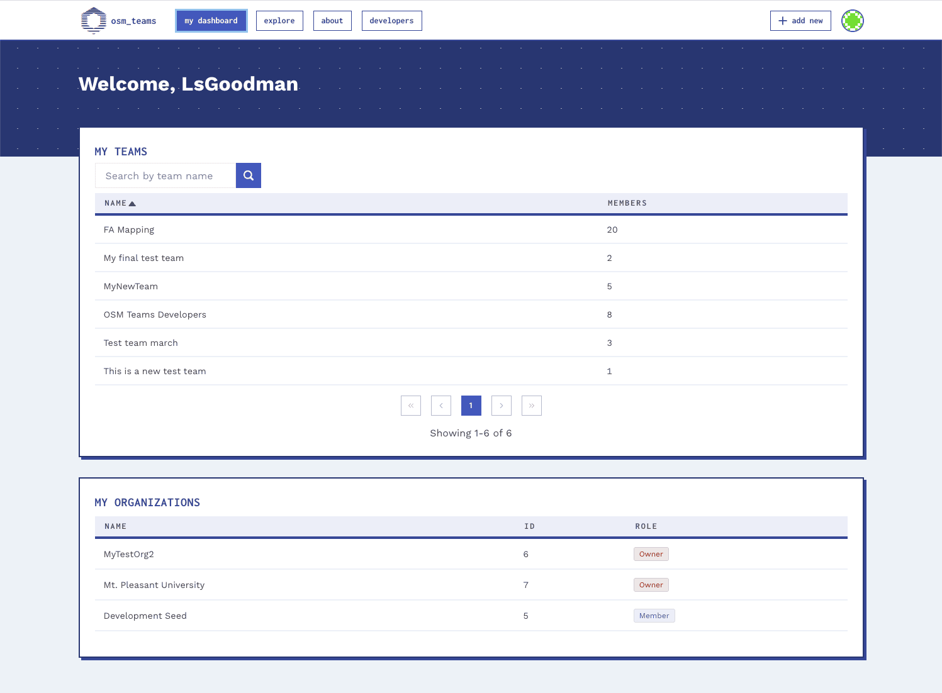Open the FA Mapping team
This screenshot has width=942, height=693.
tap(129, 230)
